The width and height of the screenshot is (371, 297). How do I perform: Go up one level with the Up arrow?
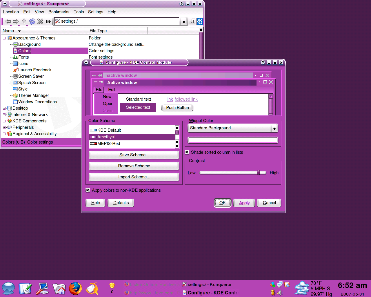[24, 21]
